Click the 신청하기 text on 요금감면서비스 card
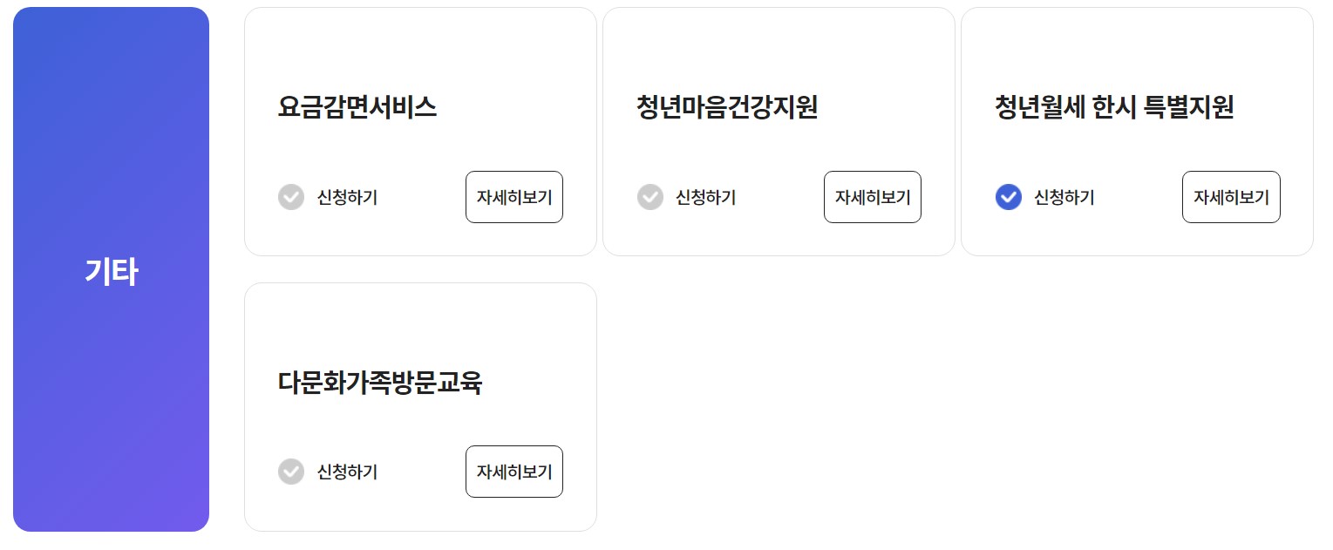This screenshot has width=1333, height=550. [x=347, y=197]
